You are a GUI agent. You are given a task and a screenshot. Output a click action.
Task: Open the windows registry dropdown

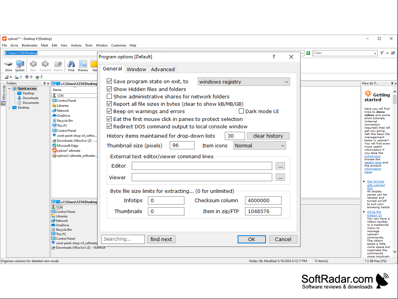coord(244,82)
